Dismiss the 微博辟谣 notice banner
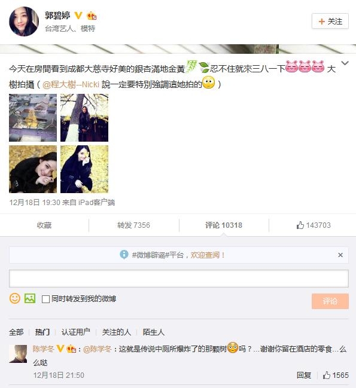 [x=340, y=255]
